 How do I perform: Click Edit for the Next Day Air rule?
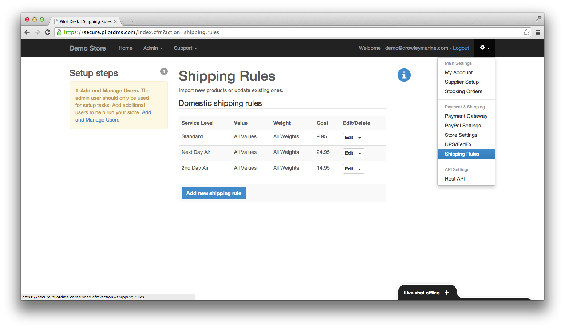348,153
